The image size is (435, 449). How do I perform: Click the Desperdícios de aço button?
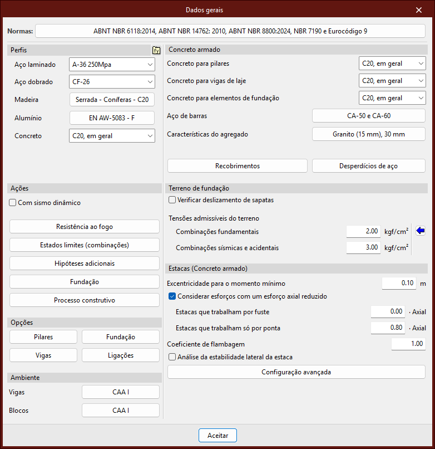click(368, 166)
